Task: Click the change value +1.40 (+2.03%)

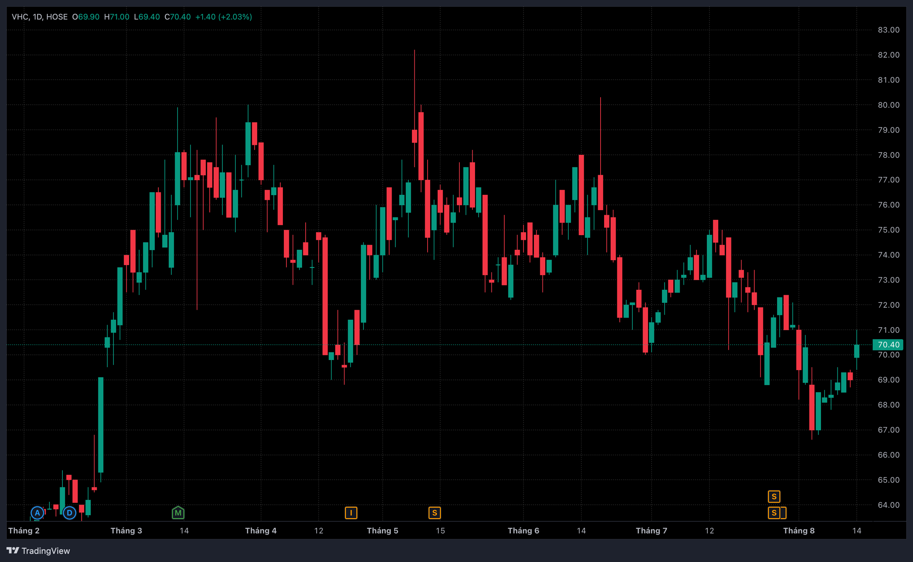Action: coord(224,17)
